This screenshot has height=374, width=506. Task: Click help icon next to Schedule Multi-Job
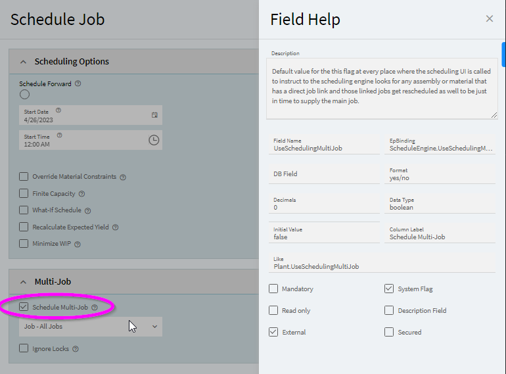pos(95,307)
